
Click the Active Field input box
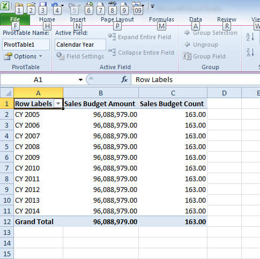pyautogui.click(x=80, y=45)
